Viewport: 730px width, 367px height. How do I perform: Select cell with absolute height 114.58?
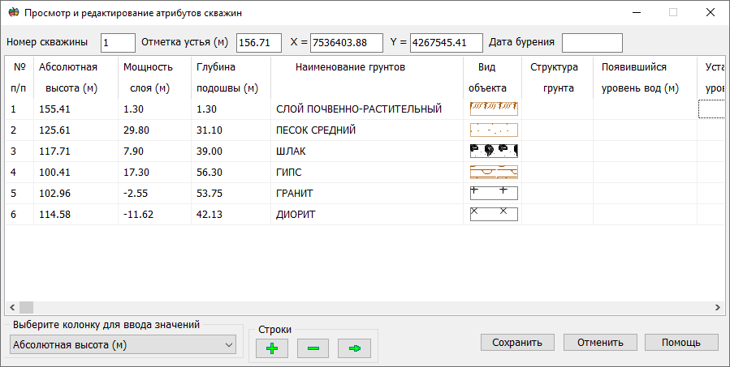point(76,214)
